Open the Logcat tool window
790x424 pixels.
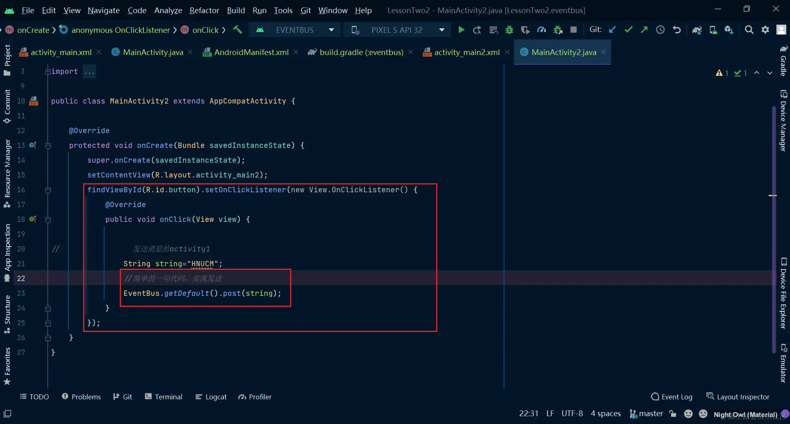coord(211,396)
